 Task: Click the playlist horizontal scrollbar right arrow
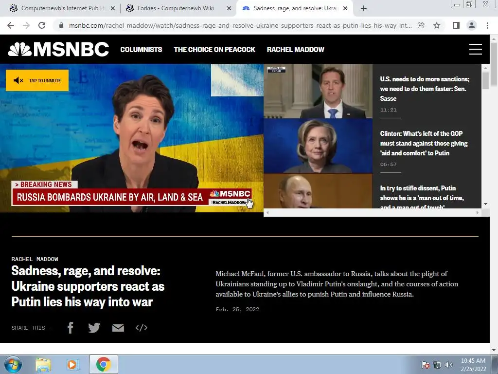click(x=478, y=212)
